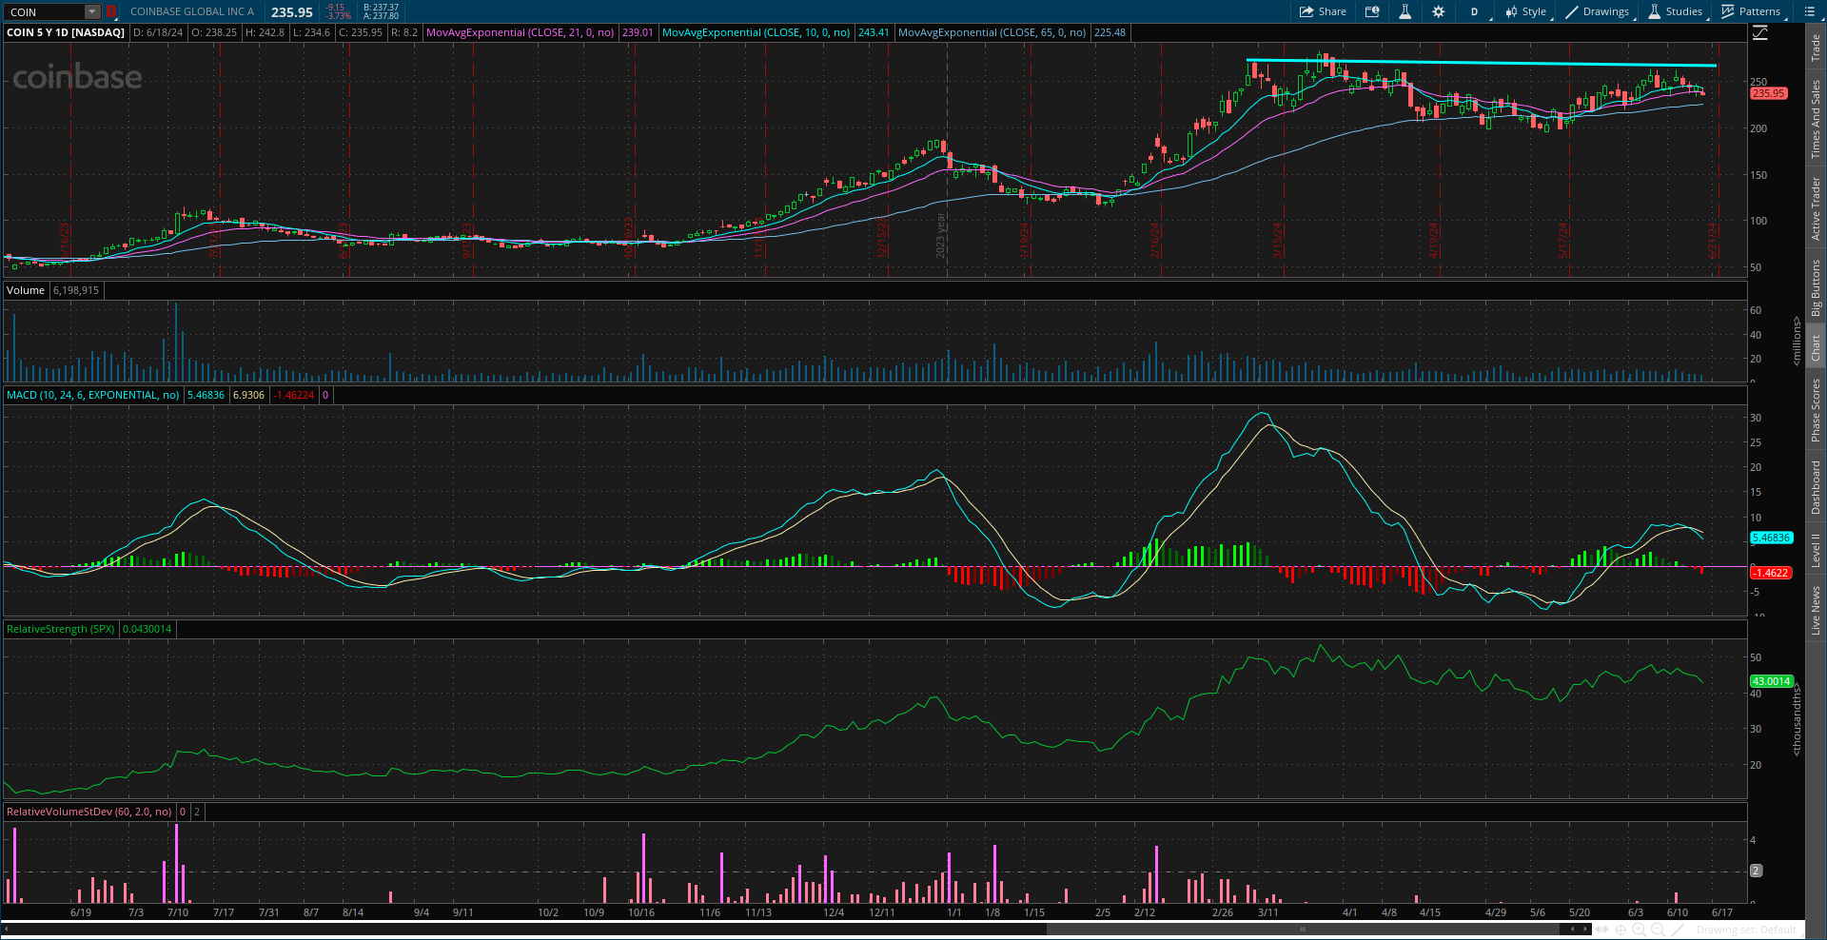Click the red -1.4622 MACD histogram bubble
1827x940 pixels.
point(1771,573)
